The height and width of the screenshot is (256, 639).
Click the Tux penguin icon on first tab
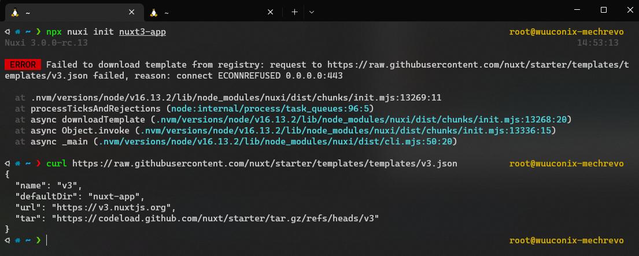[x=15, y=12]
